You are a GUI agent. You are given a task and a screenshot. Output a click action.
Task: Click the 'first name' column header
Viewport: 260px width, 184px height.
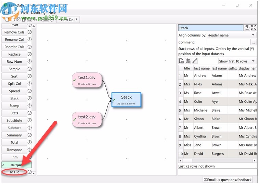click(202, 68)
